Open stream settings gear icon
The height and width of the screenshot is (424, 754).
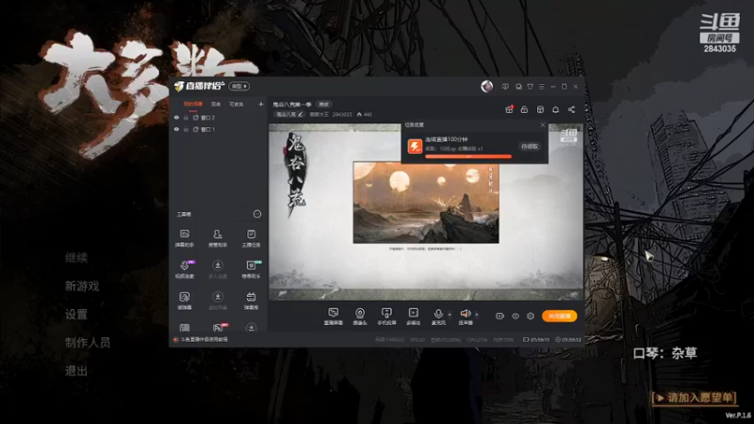(x=531, y=316)
